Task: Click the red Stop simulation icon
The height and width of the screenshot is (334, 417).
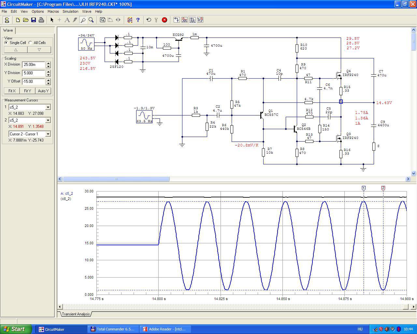Action: [165, 20]
